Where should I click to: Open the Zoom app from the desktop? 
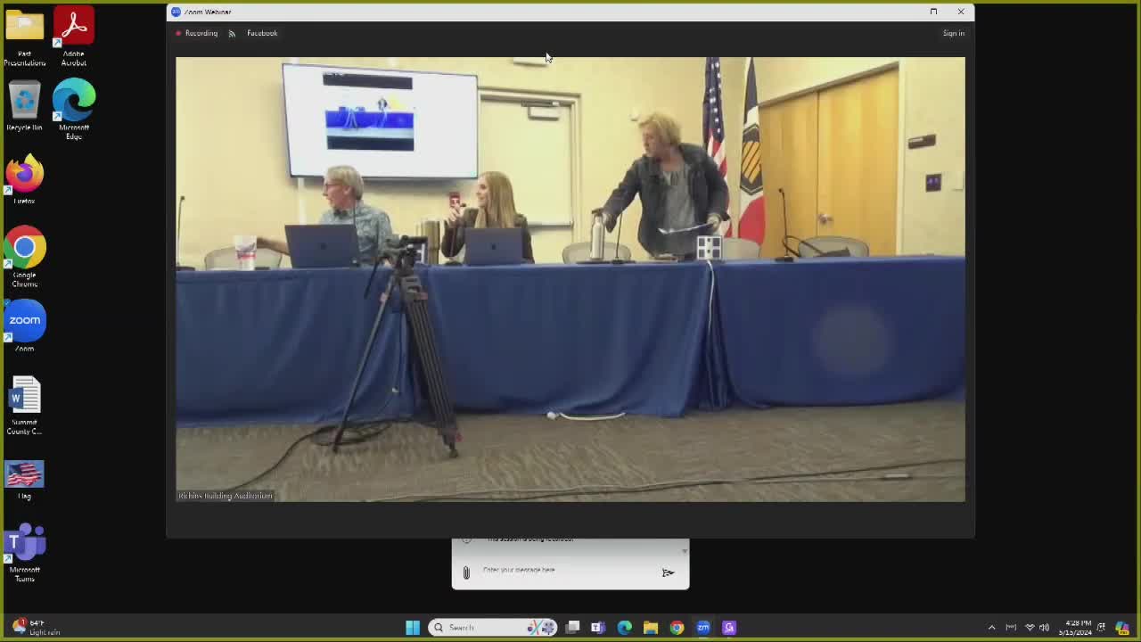[x=24, y=319]
